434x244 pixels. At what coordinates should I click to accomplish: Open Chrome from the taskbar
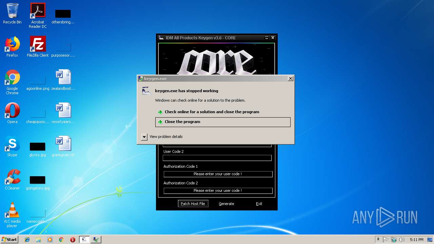click(x=61, y=240)
